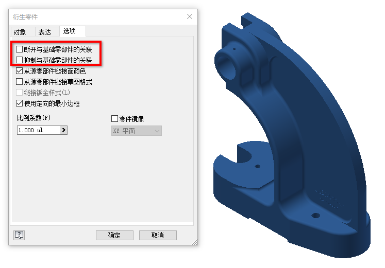Enable 断开与基础零部件的关联 checkbox

[x=19, y=49]
